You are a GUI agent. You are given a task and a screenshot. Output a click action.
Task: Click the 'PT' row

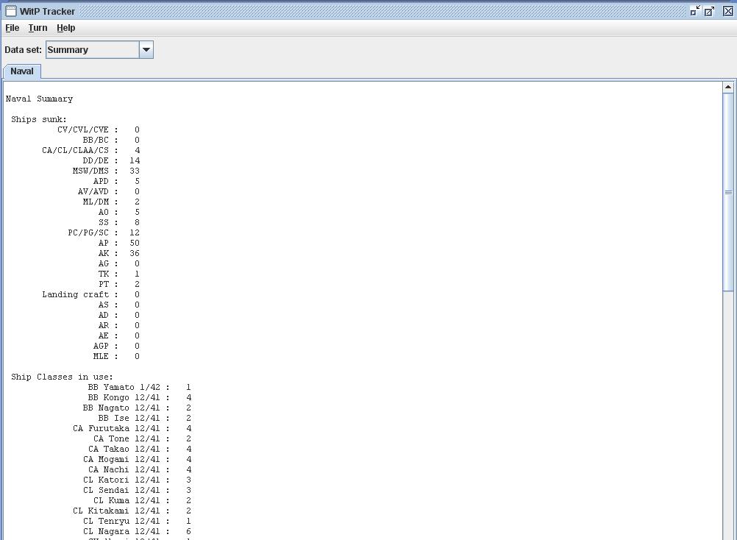point(119,285)
